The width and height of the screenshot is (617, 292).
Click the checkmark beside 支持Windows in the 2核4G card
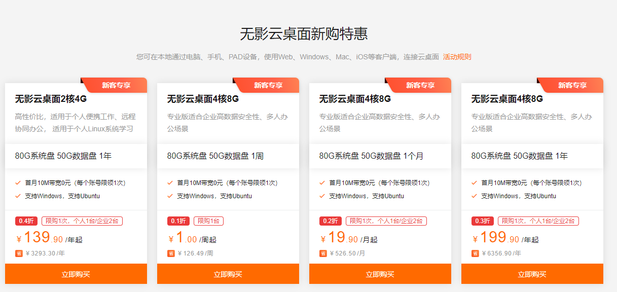point(18,196)
